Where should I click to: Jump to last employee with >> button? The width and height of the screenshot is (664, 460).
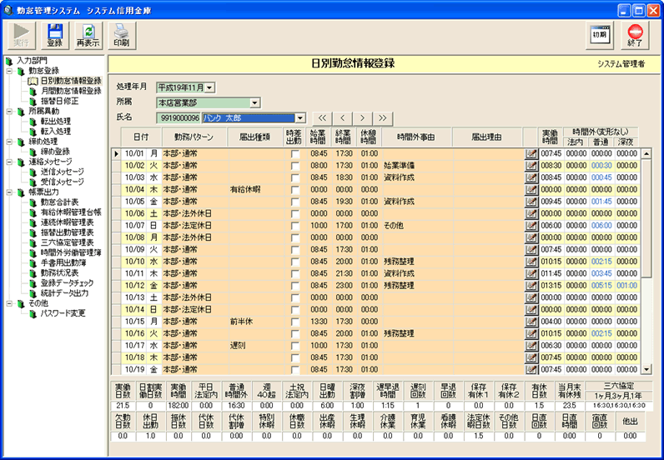(x=383, y=118)
